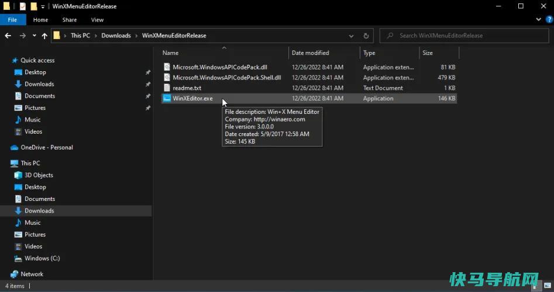
Task: Open Music under Quick access
Action: tap(33, 120)
